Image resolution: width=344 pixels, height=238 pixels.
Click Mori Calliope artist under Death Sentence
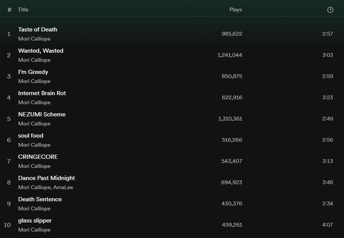(34, 209)
